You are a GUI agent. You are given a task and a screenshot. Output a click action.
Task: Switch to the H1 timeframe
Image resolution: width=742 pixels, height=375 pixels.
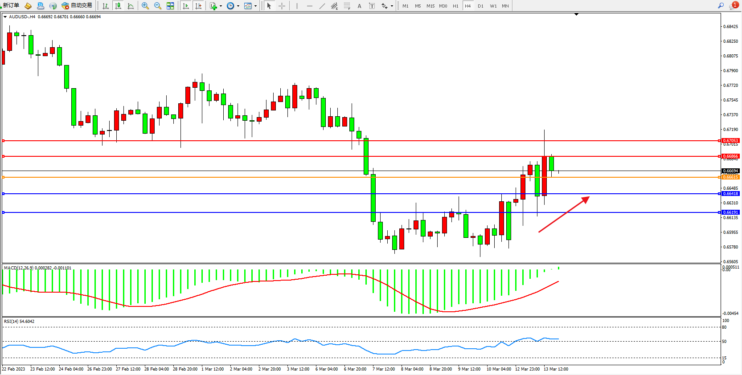click(455, 6)
